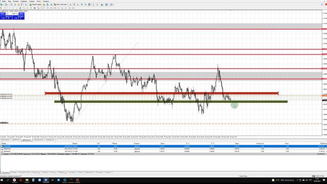The width and height of the screenshot is (327, 184).
Task: Open the Вставка menu
Action: click(x=16, y=1)
